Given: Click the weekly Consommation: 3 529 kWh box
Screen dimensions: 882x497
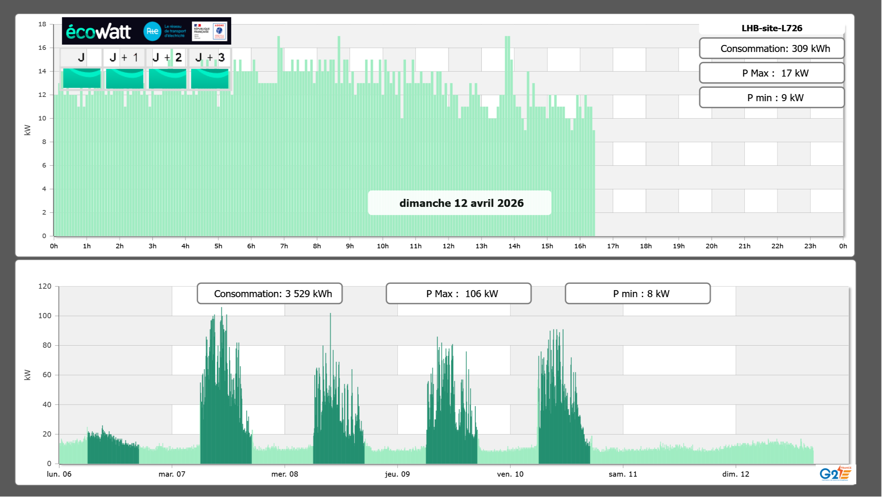Looking at the screenshot, I should point(270,294).
